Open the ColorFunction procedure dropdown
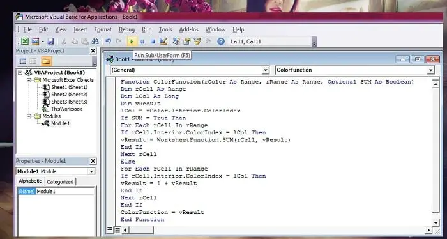Viewport: 447px width, 239px height. coord(430,70)
